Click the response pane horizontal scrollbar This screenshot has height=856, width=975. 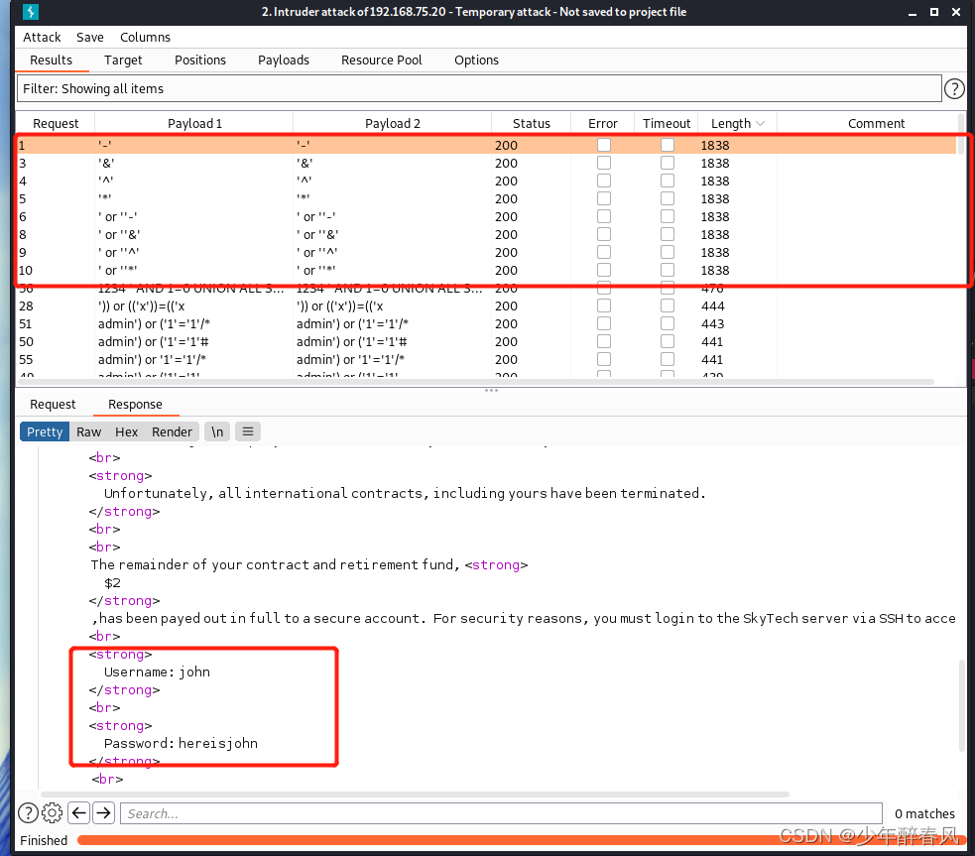(x=416, y=794)
